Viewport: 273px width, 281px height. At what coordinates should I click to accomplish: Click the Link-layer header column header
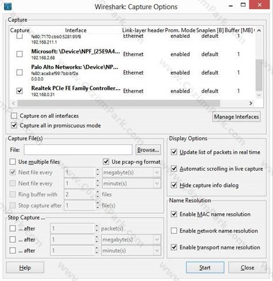[x=143, y=30]
